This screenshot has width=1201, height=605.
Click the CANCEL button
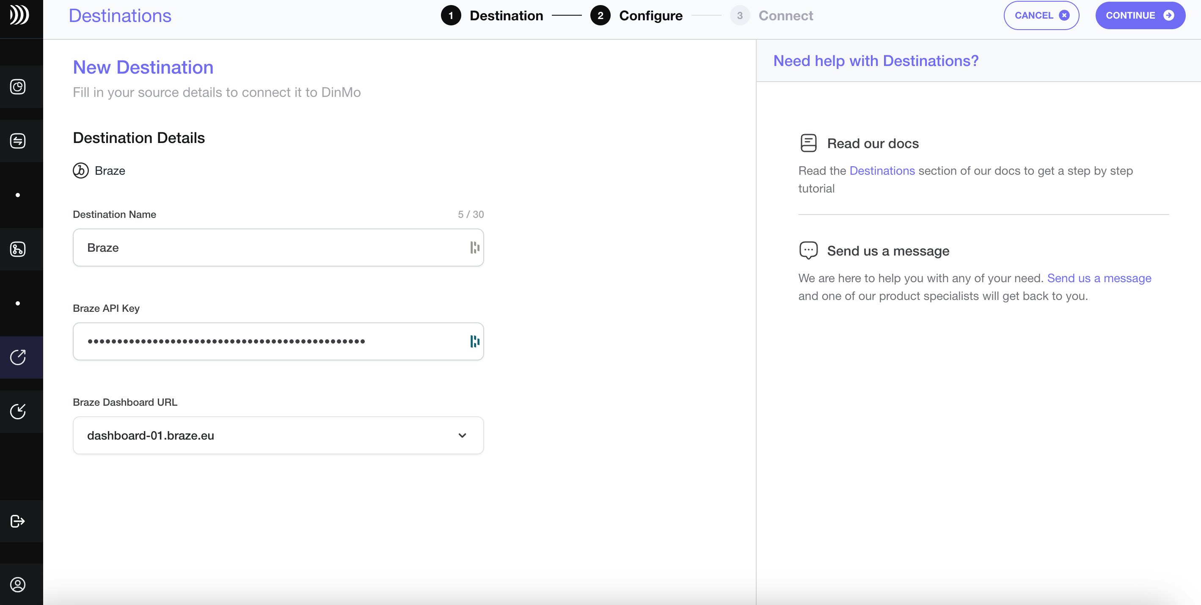pos(1041,15)
